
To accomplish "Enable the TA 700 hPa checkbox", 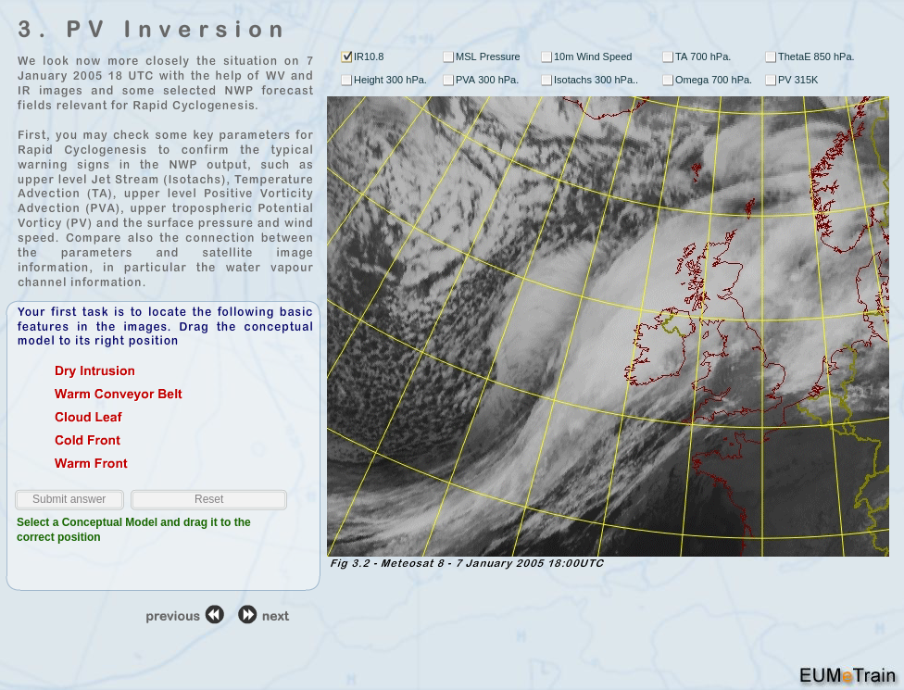I will [x=668, y=56].
